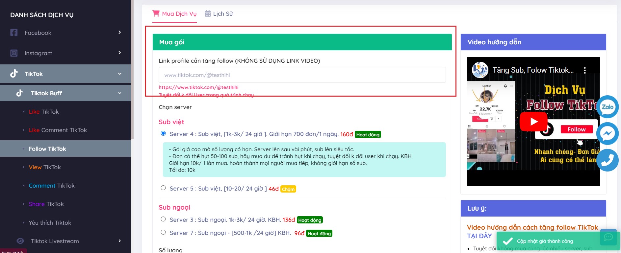The height and width of the screenshot is (253, 621).
Task: Click the profile link input field
Action: click(x=302, y=75)
